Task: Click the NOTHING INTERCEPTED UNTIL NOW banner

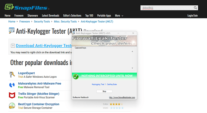Action: (x=104, y=76)
